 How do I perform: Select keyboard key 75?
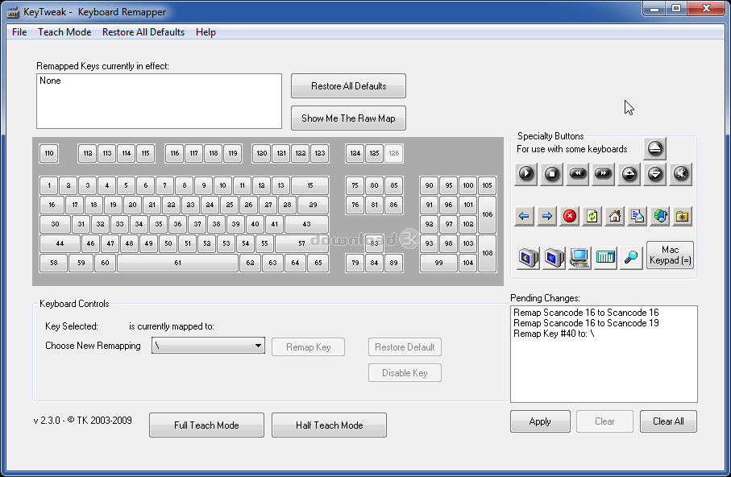tap(355, 185)
